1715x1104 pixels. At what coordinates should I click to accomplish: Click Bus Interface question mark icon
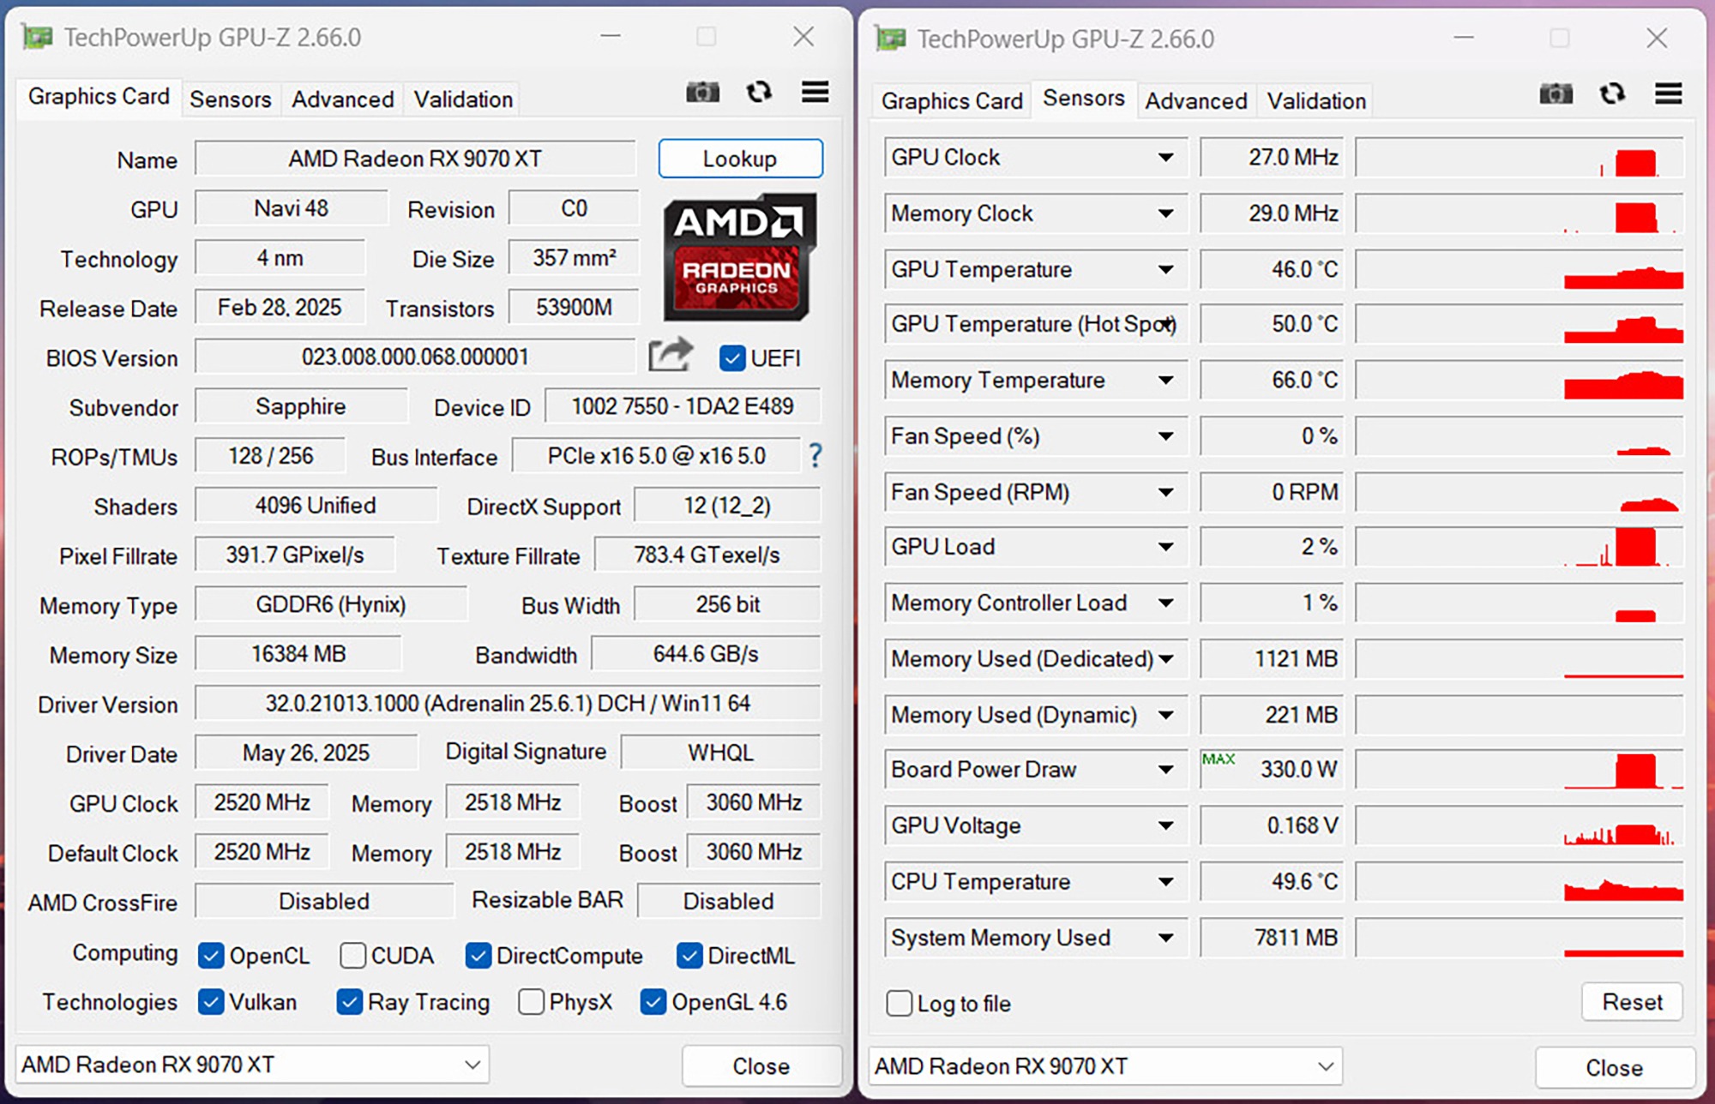coord(815,456)
